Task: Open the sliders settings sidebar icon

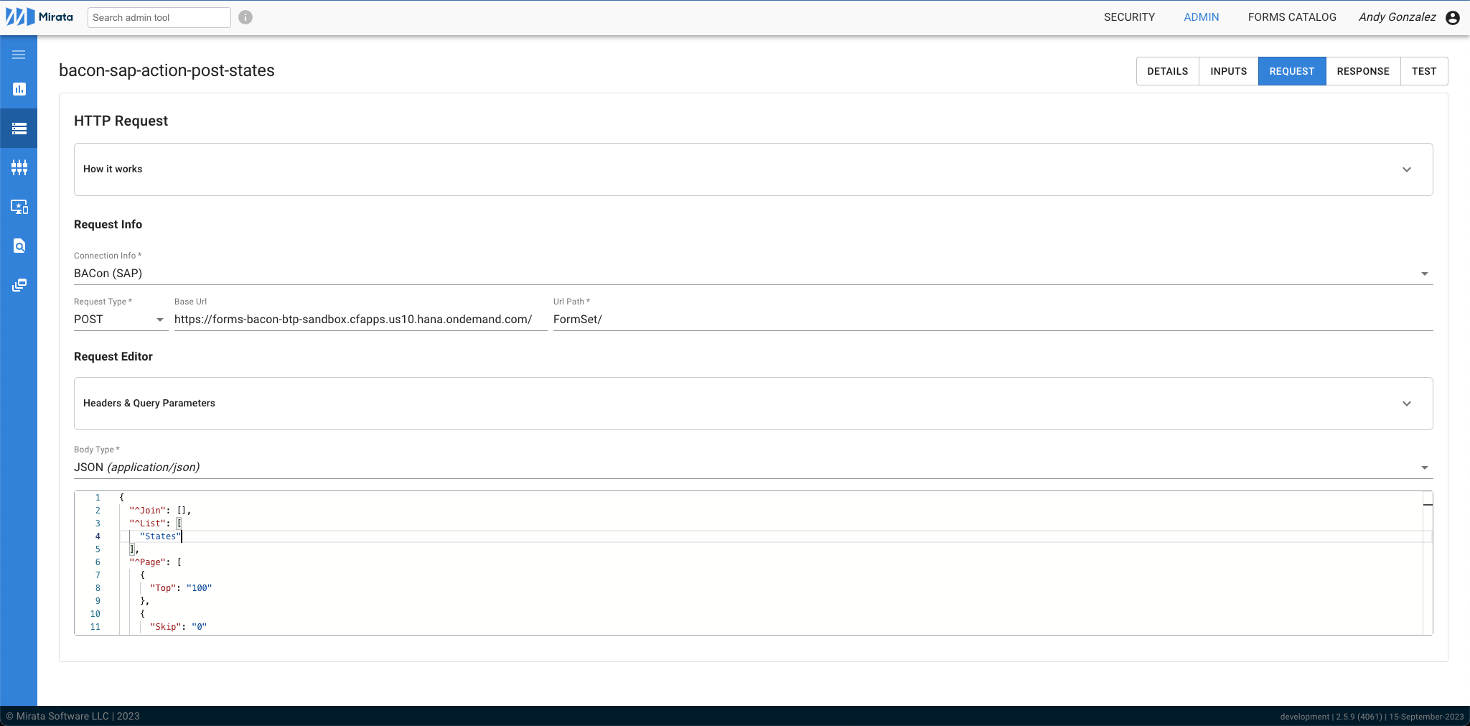Action: 19,167
